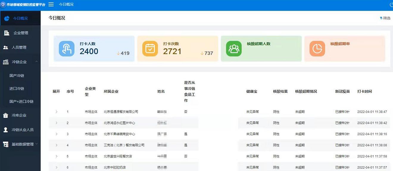This screenshot has height=171, width=393.
Task: Collapse the 冷链企业 submenu chevron
Action: (x=36, y=62)
